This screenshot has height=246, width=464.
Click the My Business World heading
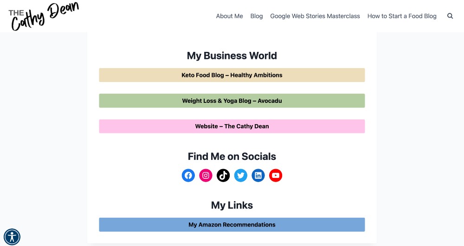click(x=232, y=56)
